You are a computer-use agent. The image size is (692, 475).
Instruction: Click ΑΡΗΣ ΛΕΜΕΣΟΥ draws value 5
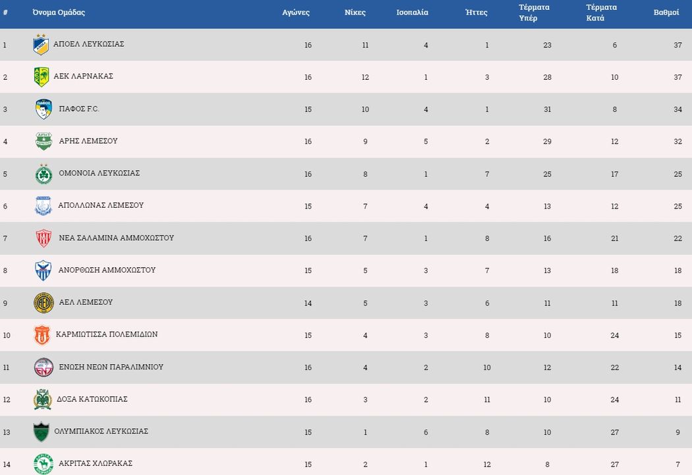426,142
